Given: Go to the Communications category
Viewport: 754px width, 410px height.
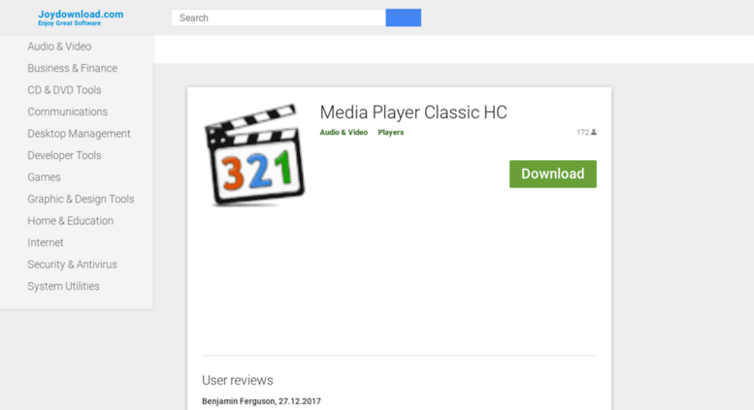Looking at the screenshot, I should coord(67,111).
